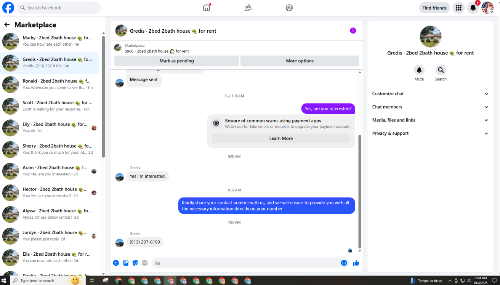The width and height of the screenshot is (500, 285).
Task: Choose a GIF in composer
Action: (145, 263)
